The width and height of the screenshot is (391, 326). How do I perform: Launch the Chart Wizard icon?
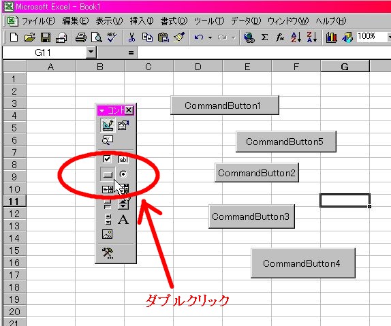[x=332, y=37]
